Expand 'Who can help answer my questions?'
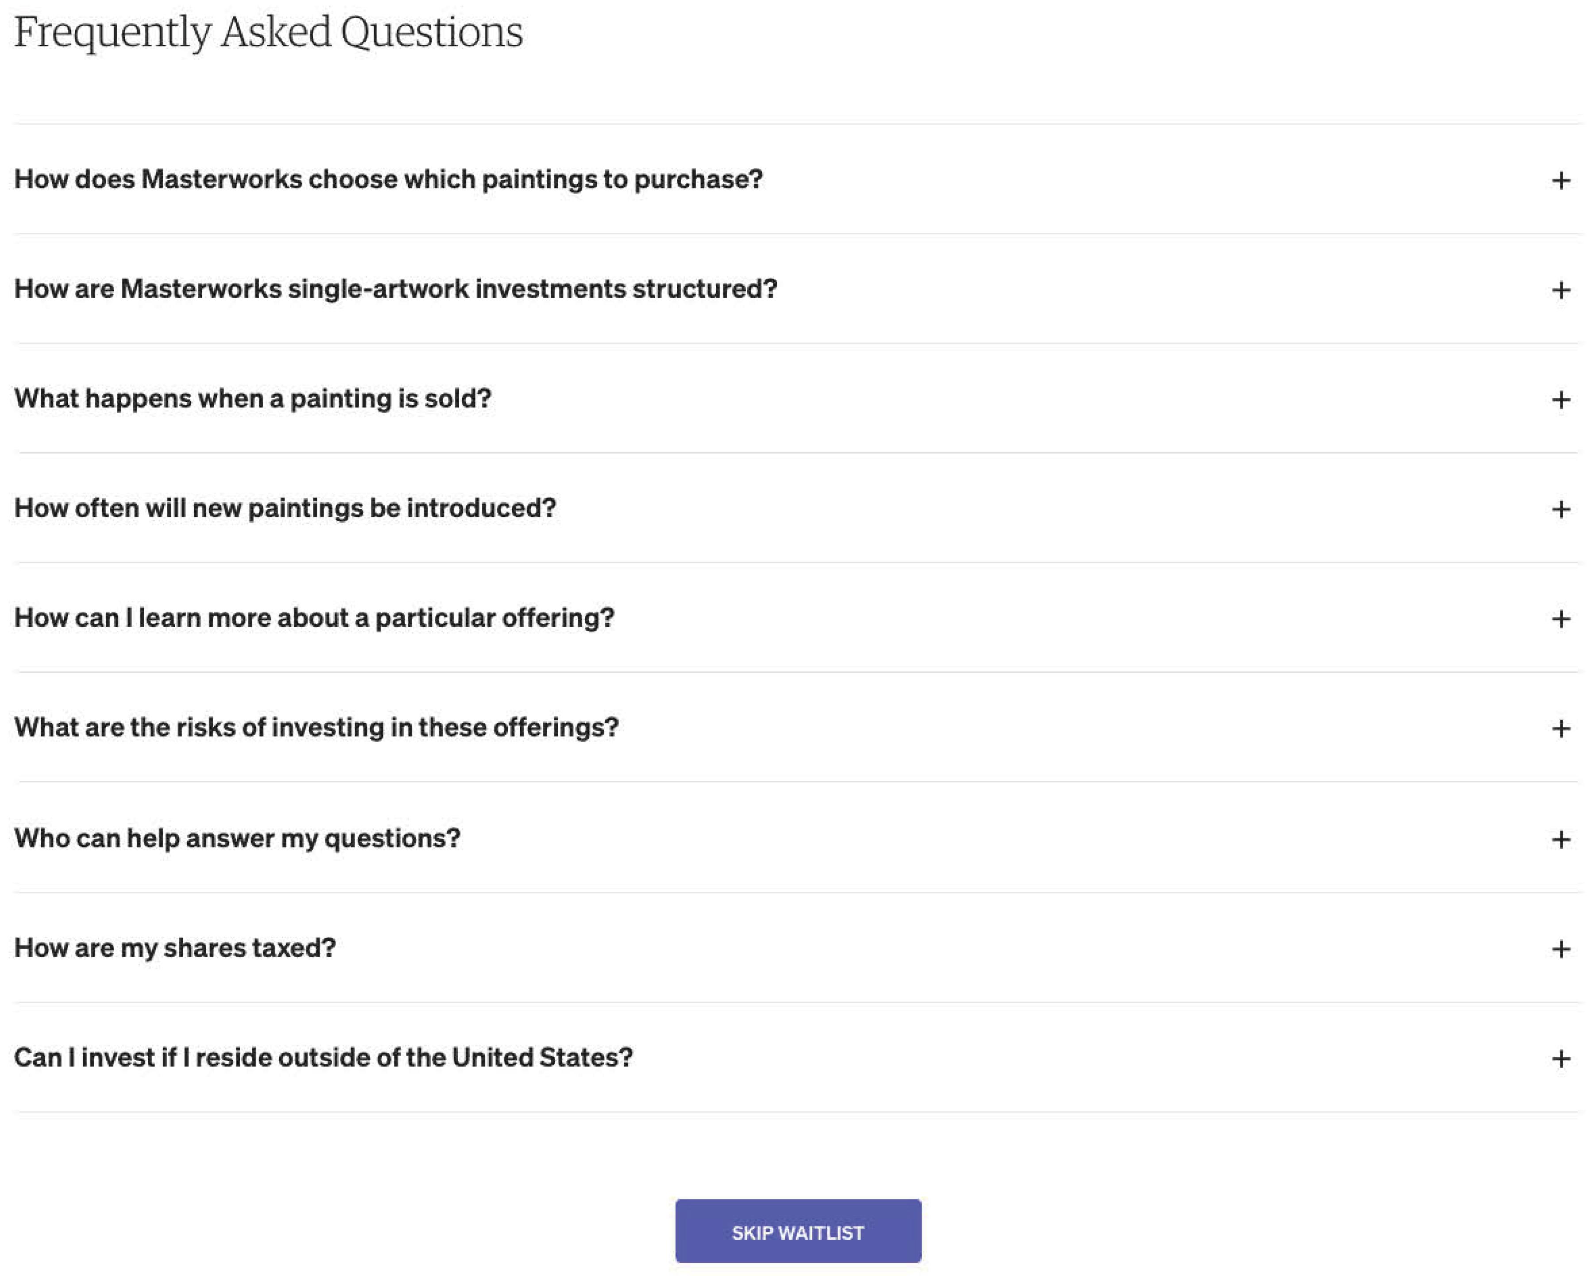Image resolution: width=1591 pixels, height=1276 pixels. click(238, 838)
